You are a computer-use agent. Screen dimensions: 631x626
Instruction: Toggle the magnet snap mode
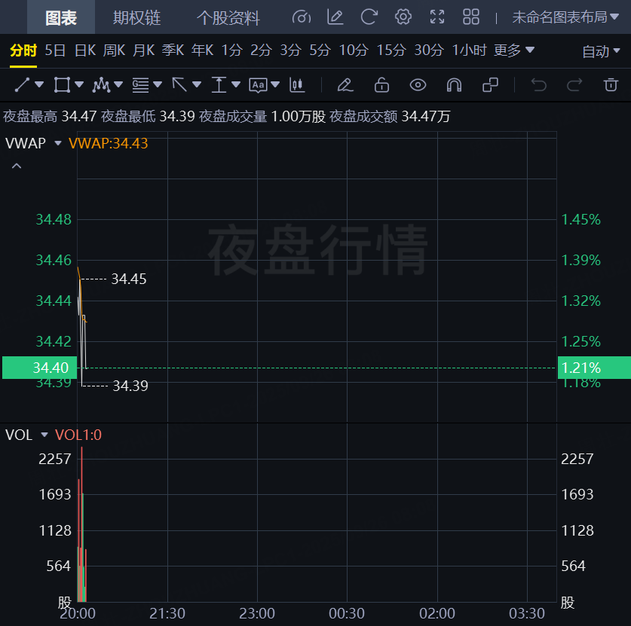(454, 84)
